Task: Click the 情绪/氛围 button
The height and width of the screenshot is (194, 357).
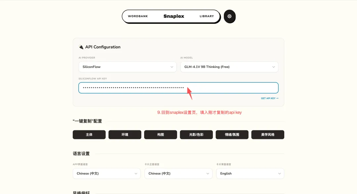Action: coord(232,135)
